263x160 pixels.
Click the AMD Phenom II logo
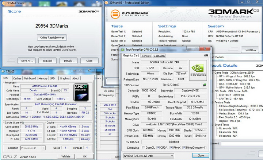tap(81, 93)
